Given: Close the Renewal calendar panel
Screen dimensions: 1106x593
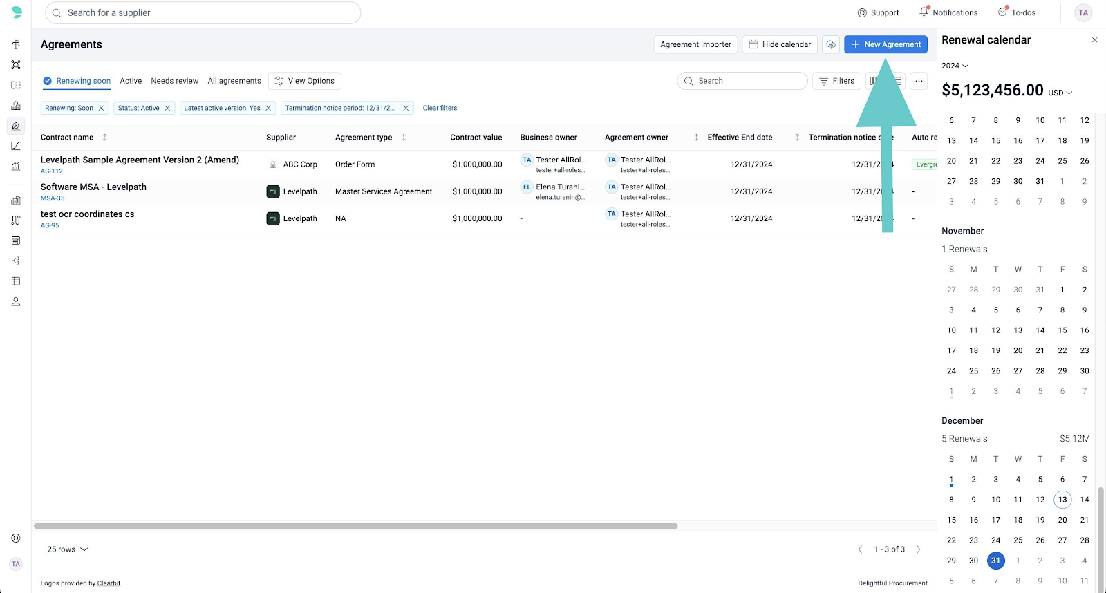Looking at the screenshot, I should tap(1094, 40).
